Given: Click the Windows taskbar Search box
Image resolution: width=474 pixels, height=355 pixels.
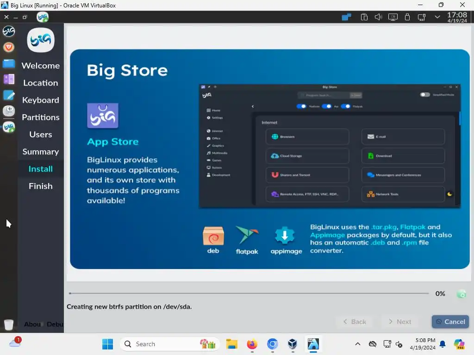Looking at the screenshot, I should point(170,344).
